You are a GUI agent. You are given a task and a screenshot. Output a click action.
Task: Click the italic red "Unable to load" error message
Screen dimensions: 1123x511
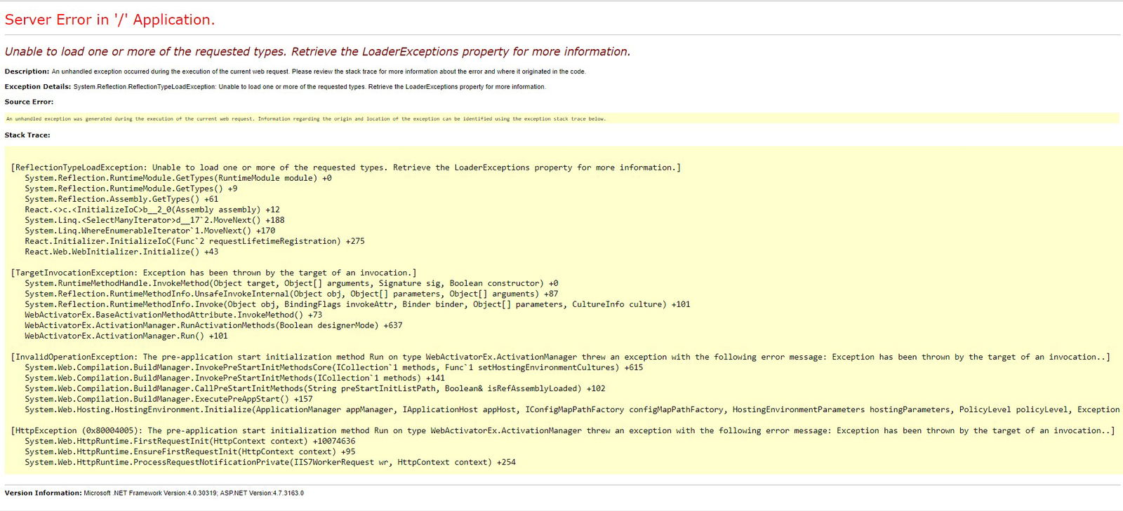[317, 52]
